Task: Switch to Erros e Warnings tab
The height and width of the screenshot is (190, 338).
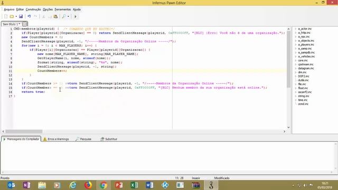Action: 56,139
